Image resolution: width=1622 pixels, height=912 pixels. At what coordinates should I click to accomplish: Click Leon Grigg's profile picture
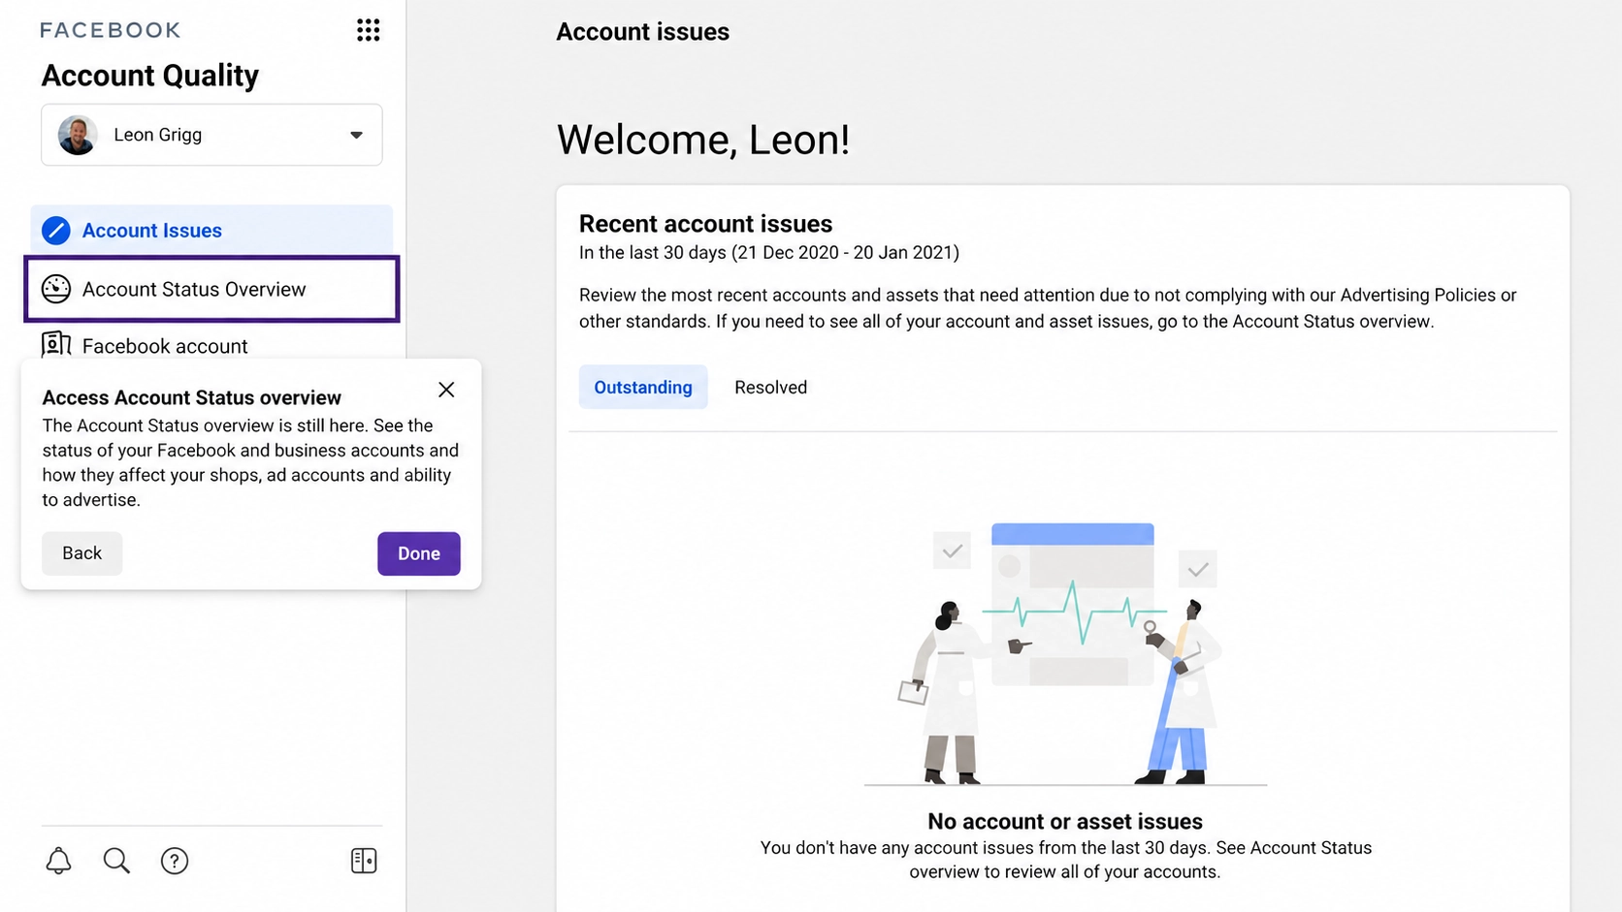coord(78,135)
